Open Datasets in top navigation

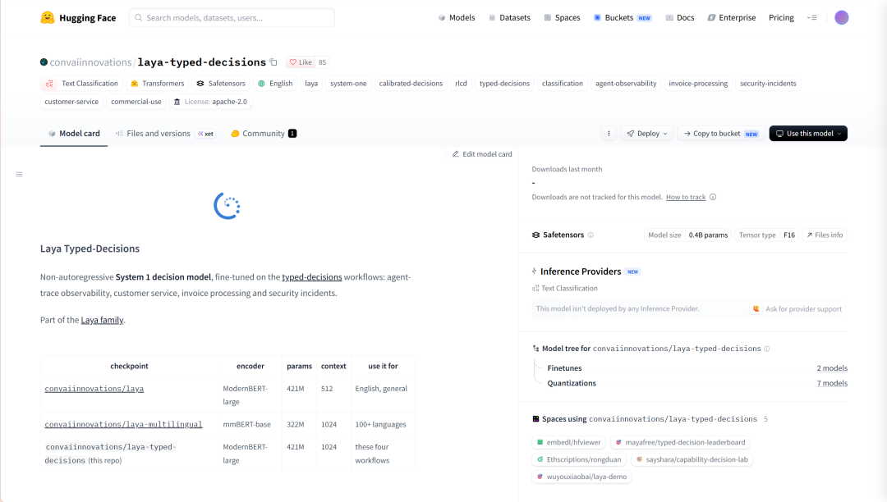510,17
